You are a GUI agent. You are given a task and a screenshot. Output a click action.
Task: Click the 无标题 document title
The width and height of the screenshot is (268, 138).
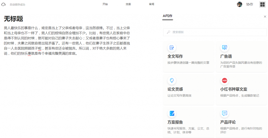click(x=14, y=19)
